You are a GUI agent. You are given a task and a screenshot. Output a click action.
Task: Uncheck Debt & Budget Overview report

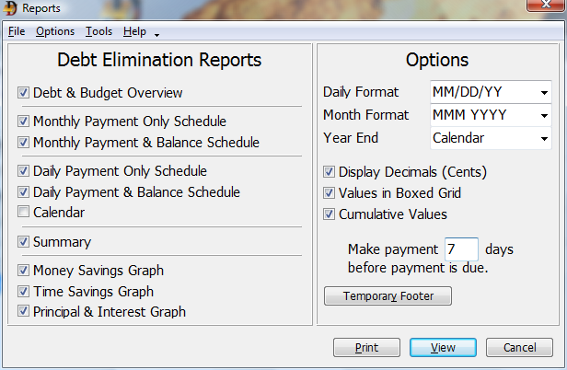coord(23,93)
